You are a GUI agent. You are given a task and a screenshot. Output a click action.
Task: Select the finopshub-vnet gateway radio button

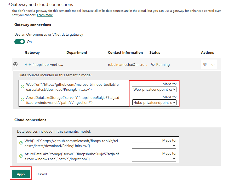pyautogui.click(x=15, y=64)
